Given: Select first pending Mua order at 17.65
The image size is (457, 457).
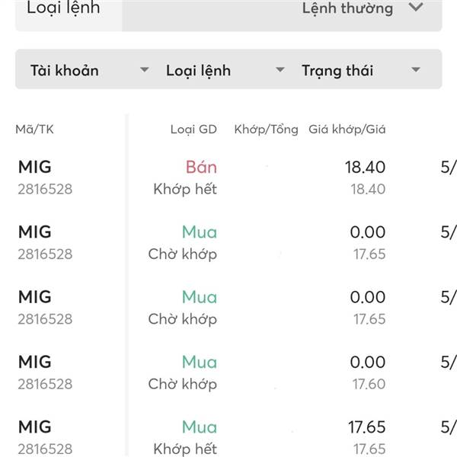Looking at the screenshot, I should click(46, 241).
